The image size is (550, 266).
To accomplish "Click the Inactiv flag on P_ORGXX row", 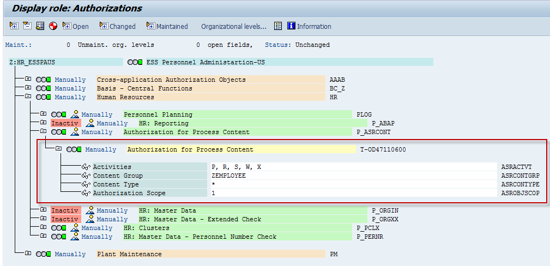I will click(66, 219).
